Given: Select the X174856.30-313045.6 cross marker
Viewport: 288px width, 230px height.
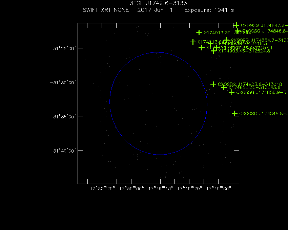Looking at the screenshot, I should pyautogui.click(x=224, y=88).
